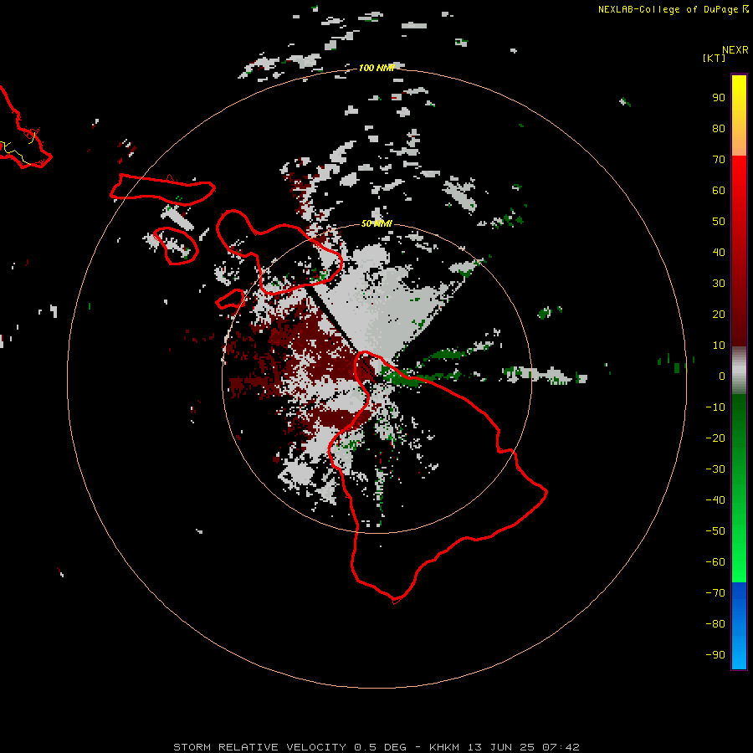Click the '60' value on the velocity scale
The height and width of the screenshot is (753, 753).
[x=719, y=190]
